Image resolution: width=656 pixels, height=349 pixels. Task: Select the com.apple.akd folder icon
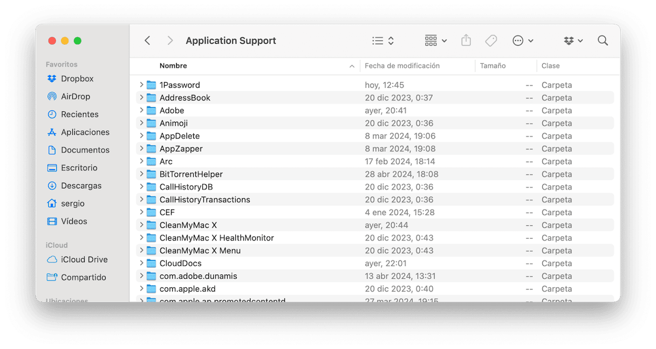tap(152, 288)
